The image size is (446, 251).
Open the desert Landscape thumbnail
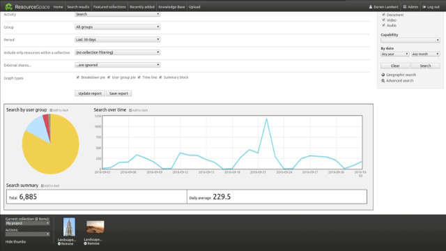click(x=95, y=227)
